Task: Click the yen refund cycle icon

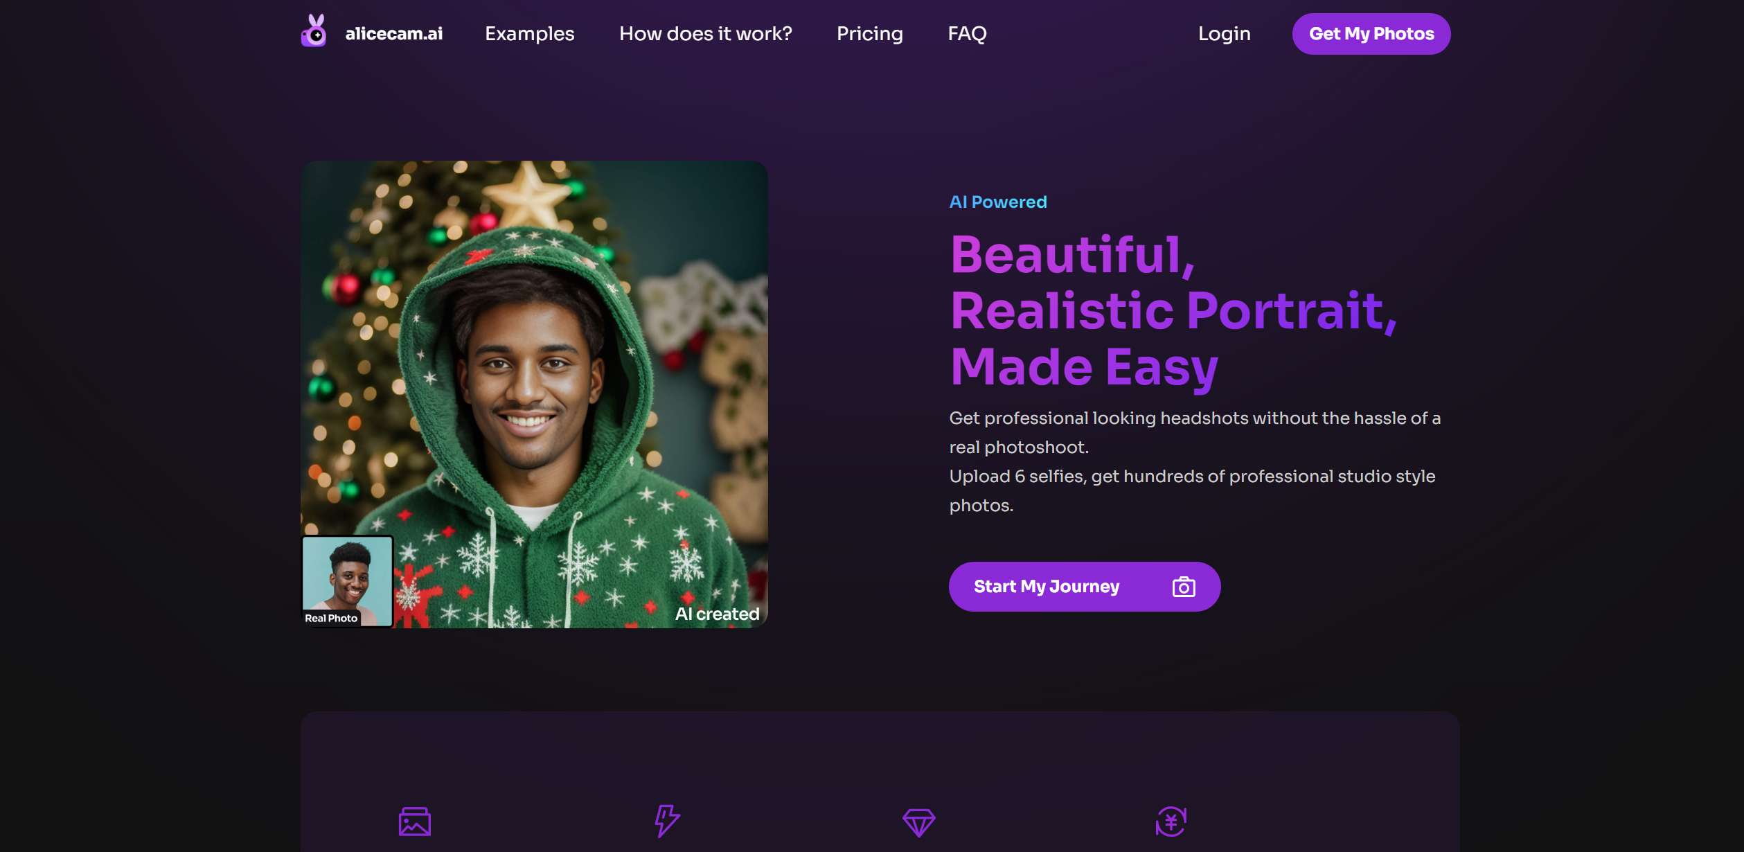Action: pyautogui.click(x=1171, y=822)
